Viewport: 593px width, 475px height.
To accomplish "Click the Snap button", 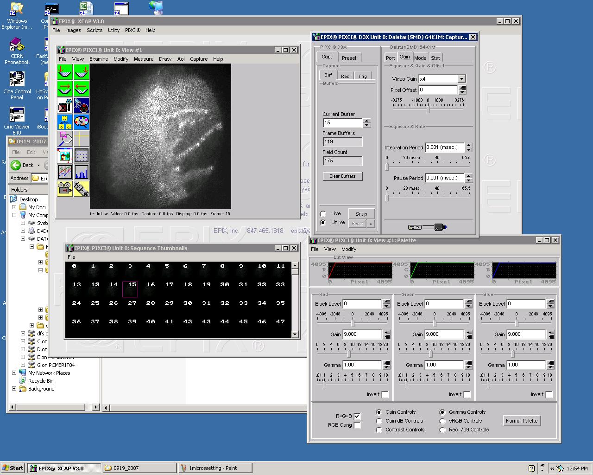I will click(361, 214).
